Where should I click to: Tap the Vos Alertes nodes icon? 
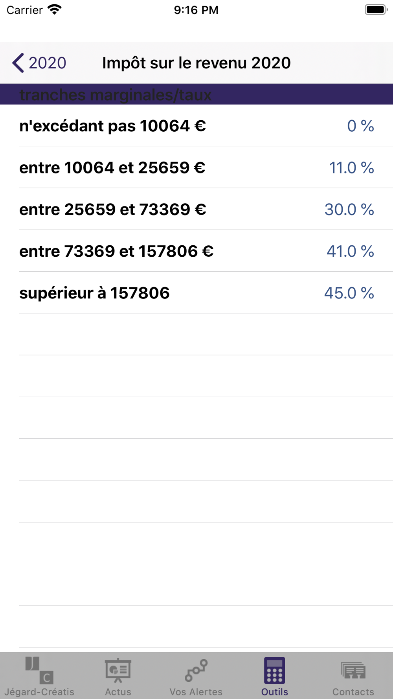click(196, 670)
